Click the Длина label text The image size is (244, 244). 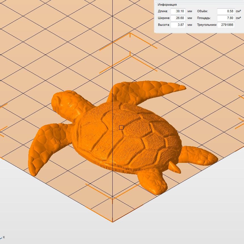(163, 11)
